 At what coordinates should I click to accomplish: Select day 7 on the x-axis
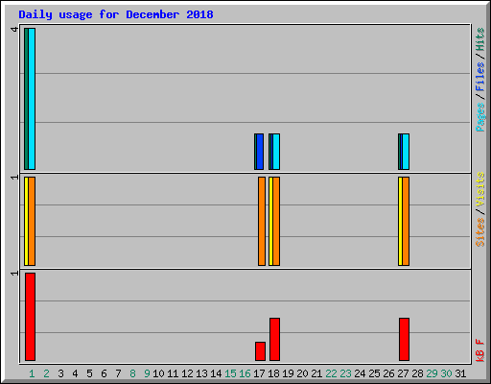(118, 373)
